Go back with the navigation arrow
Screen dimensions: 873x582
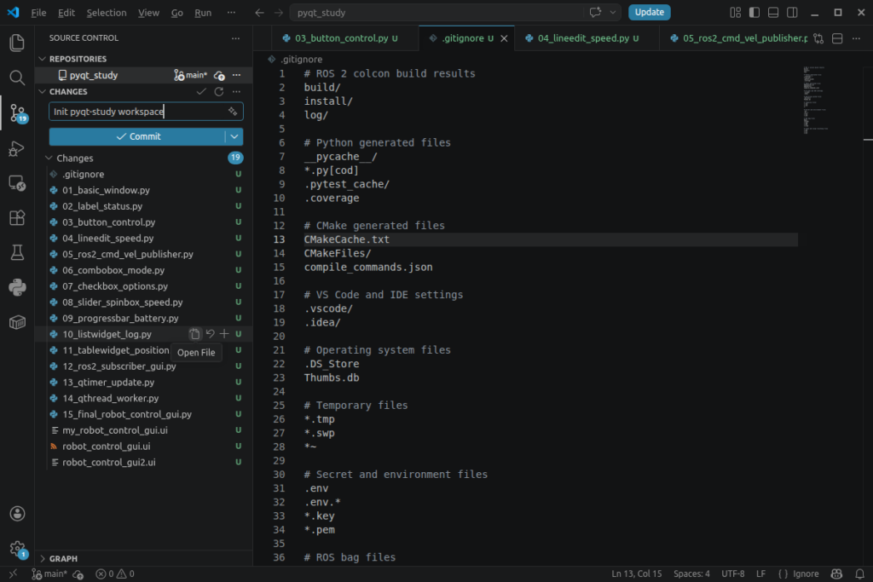[x=259, y=12]
